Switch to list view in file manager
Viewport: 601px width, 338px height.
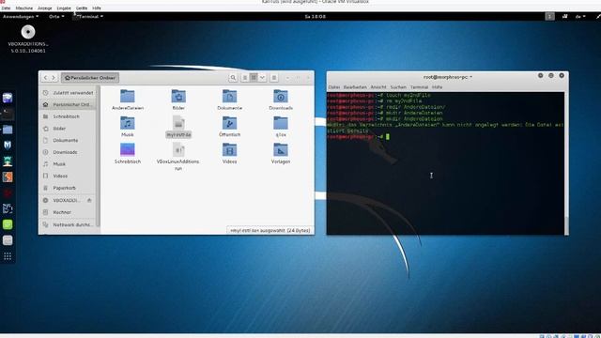(244, 78)
